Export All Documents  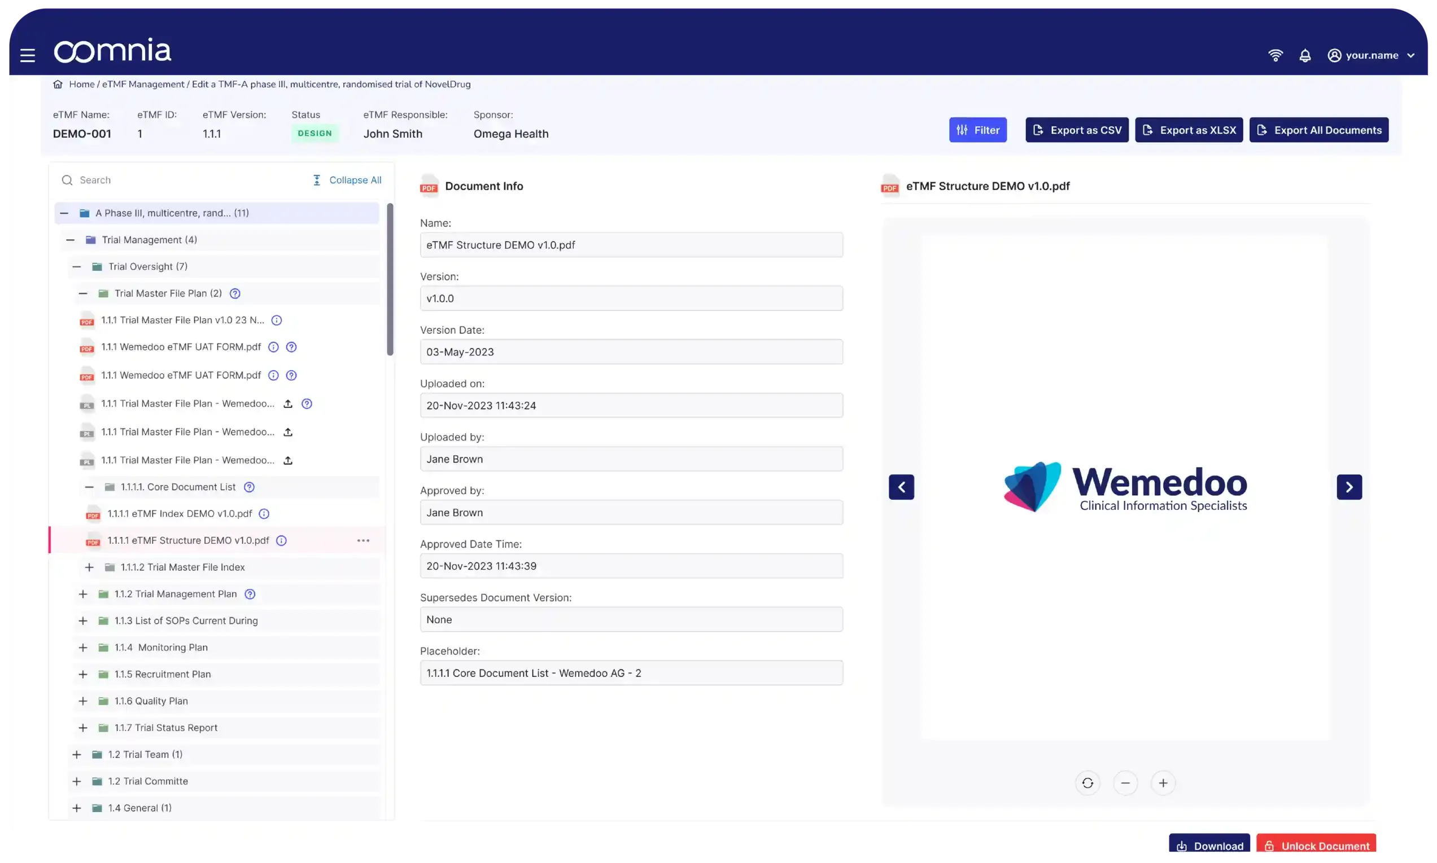click(1318, 130)
